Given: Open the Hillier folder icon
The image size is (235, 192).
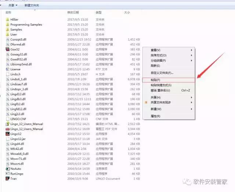Looking at the screenshot, I should point(7,19).
